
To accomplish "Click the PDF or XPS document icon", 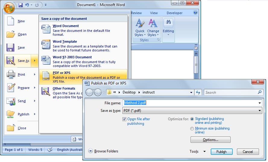I will [46, 76].
